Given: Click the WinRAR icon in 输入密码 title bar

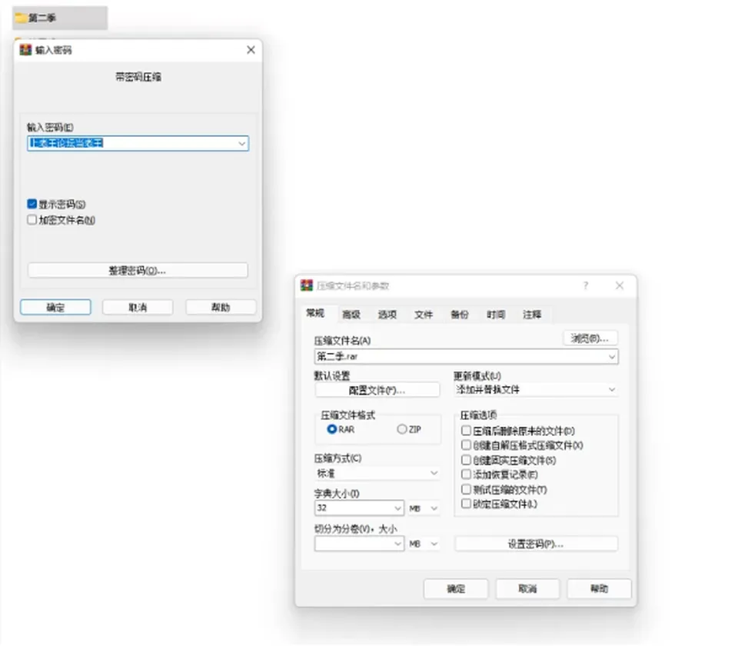Looking at the screenshot, I should click(x=25, y=50).
